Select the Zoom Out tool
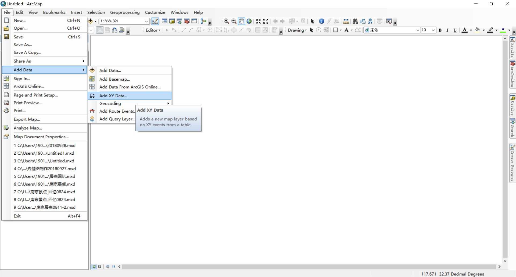516x277 pixels. 234,21
